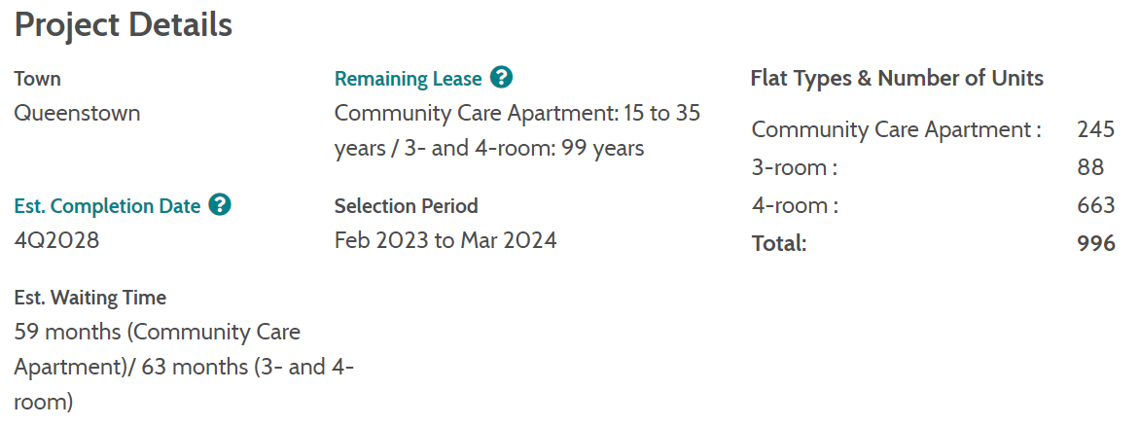The image size is (1140, 426).
Task: Click the Flat Types & Number of Units heading
Action: (x=897, y=79)
